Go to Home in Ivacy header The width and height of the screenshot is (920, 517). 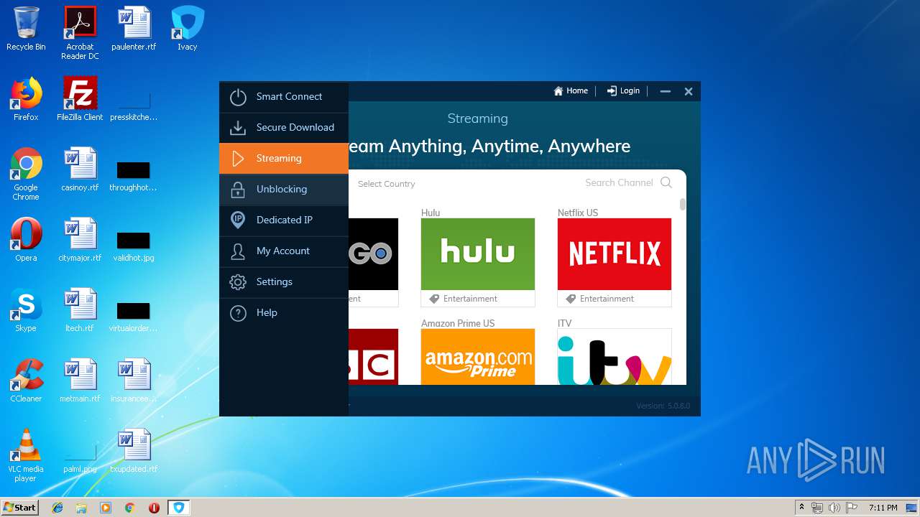coord(571,91)
